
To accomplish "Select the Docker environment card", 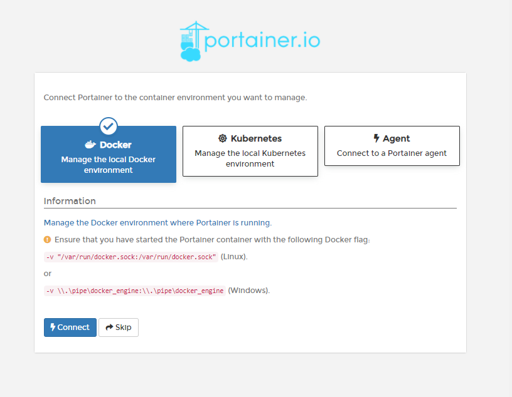I will [108, 157].
